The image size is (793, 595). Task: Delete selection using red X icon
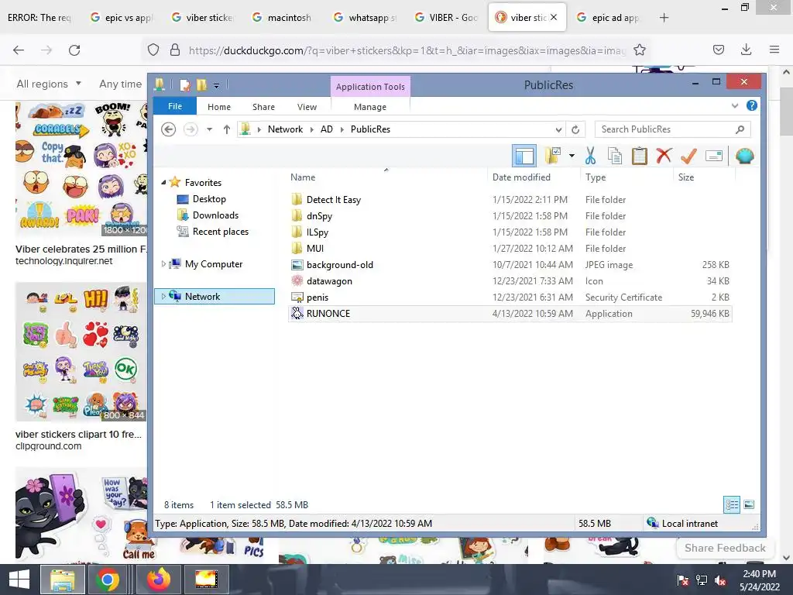[x=664, y=156]
